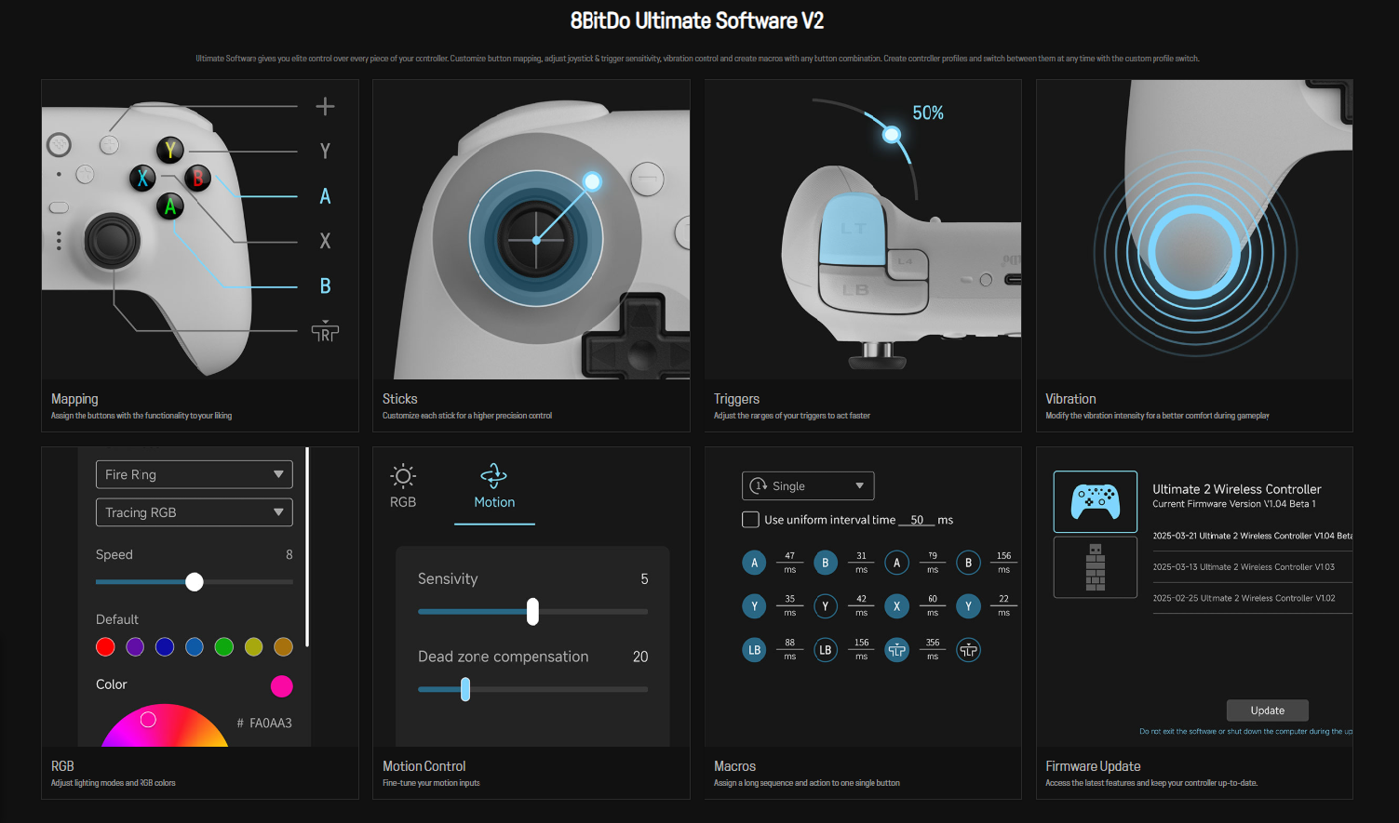Click the plus icon in Mapping list

click(325, 106)
